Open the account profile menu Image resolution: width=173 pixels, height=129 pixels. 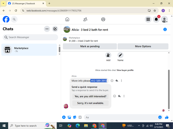click(x=164, y=19)
